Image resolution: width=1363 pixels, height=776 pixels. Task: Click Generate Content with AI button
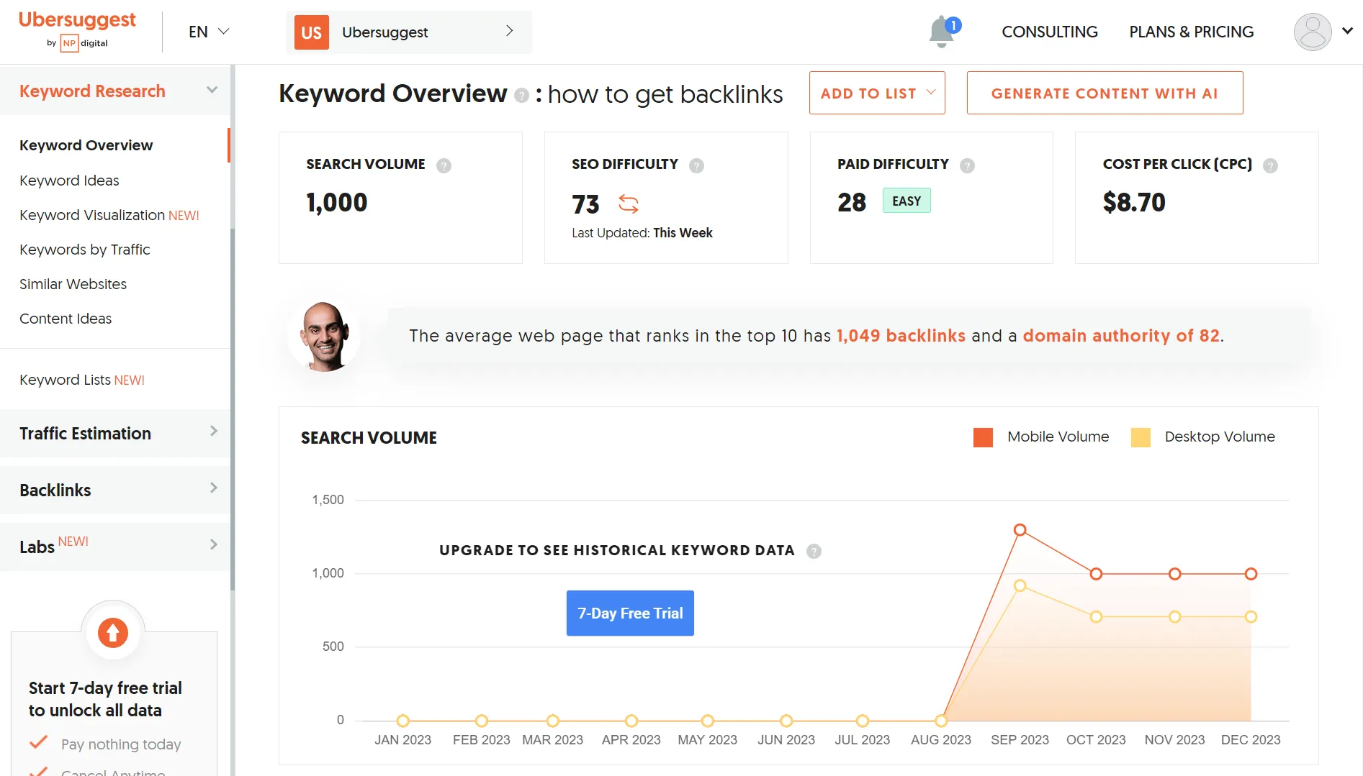click(x=1104, y=93)
